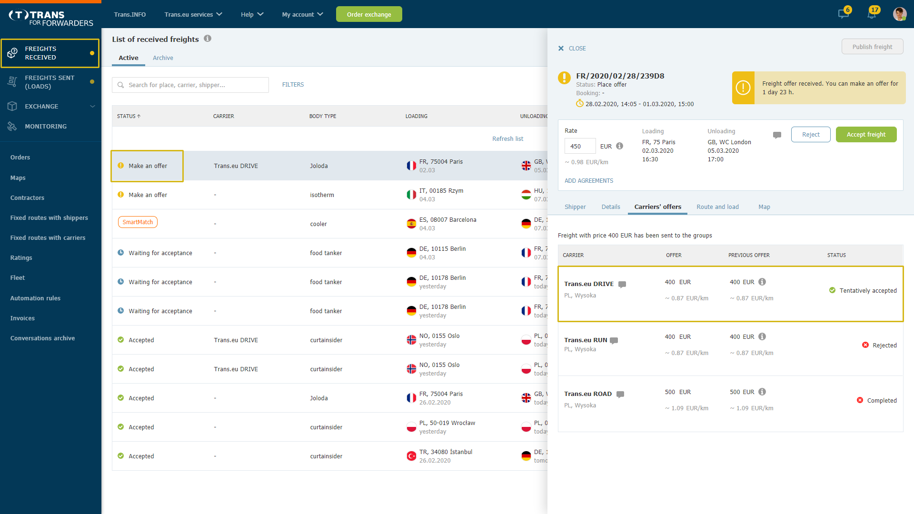Viewport: 914px width, 514px height.
Task: Click the Freights Received sidebar icon
Action: (x=13, y=53)
